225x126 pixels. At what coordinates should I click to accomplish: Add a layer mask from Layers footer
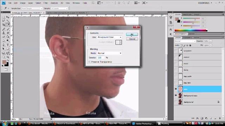(x=202, y=118)
